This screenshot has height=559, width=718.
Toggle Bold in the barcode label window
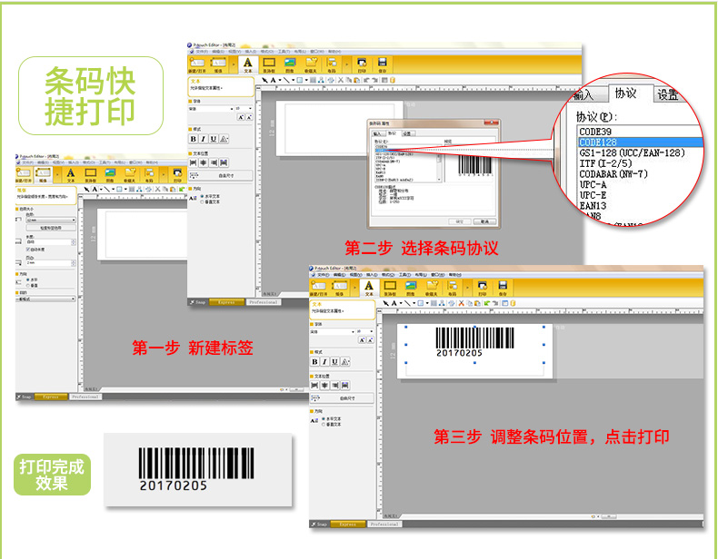point(314,361)
